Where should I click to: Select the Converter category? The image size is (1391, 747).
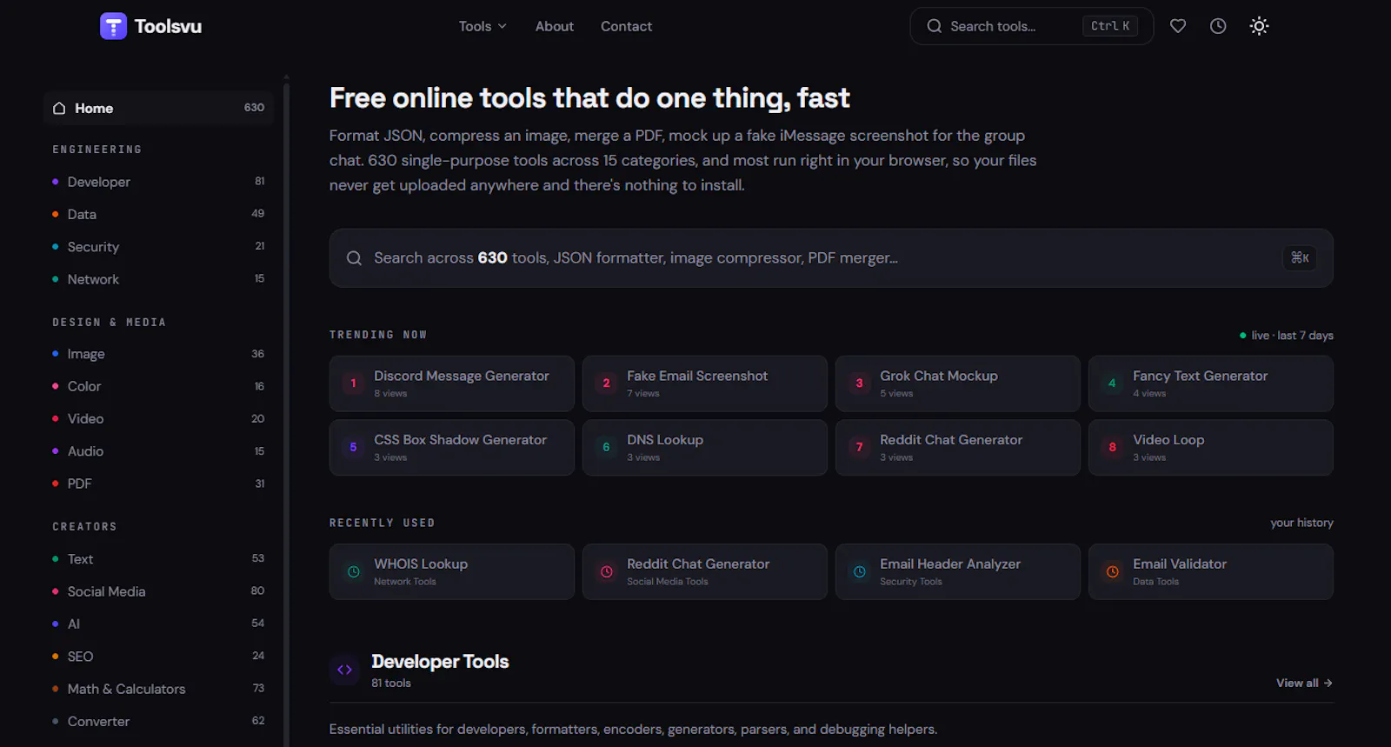point(158,721)
